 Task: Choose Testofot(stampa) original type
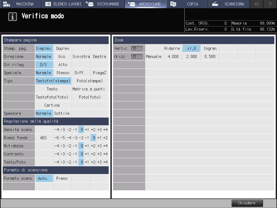click(53, 81)
